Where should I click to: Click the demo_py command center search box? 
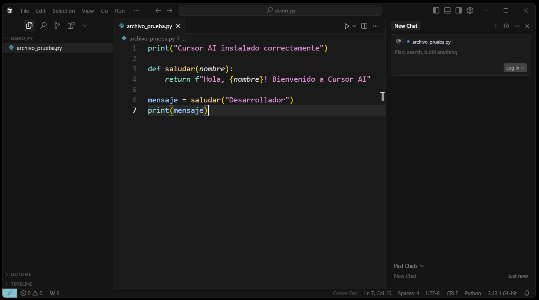[x=280, y=11]
